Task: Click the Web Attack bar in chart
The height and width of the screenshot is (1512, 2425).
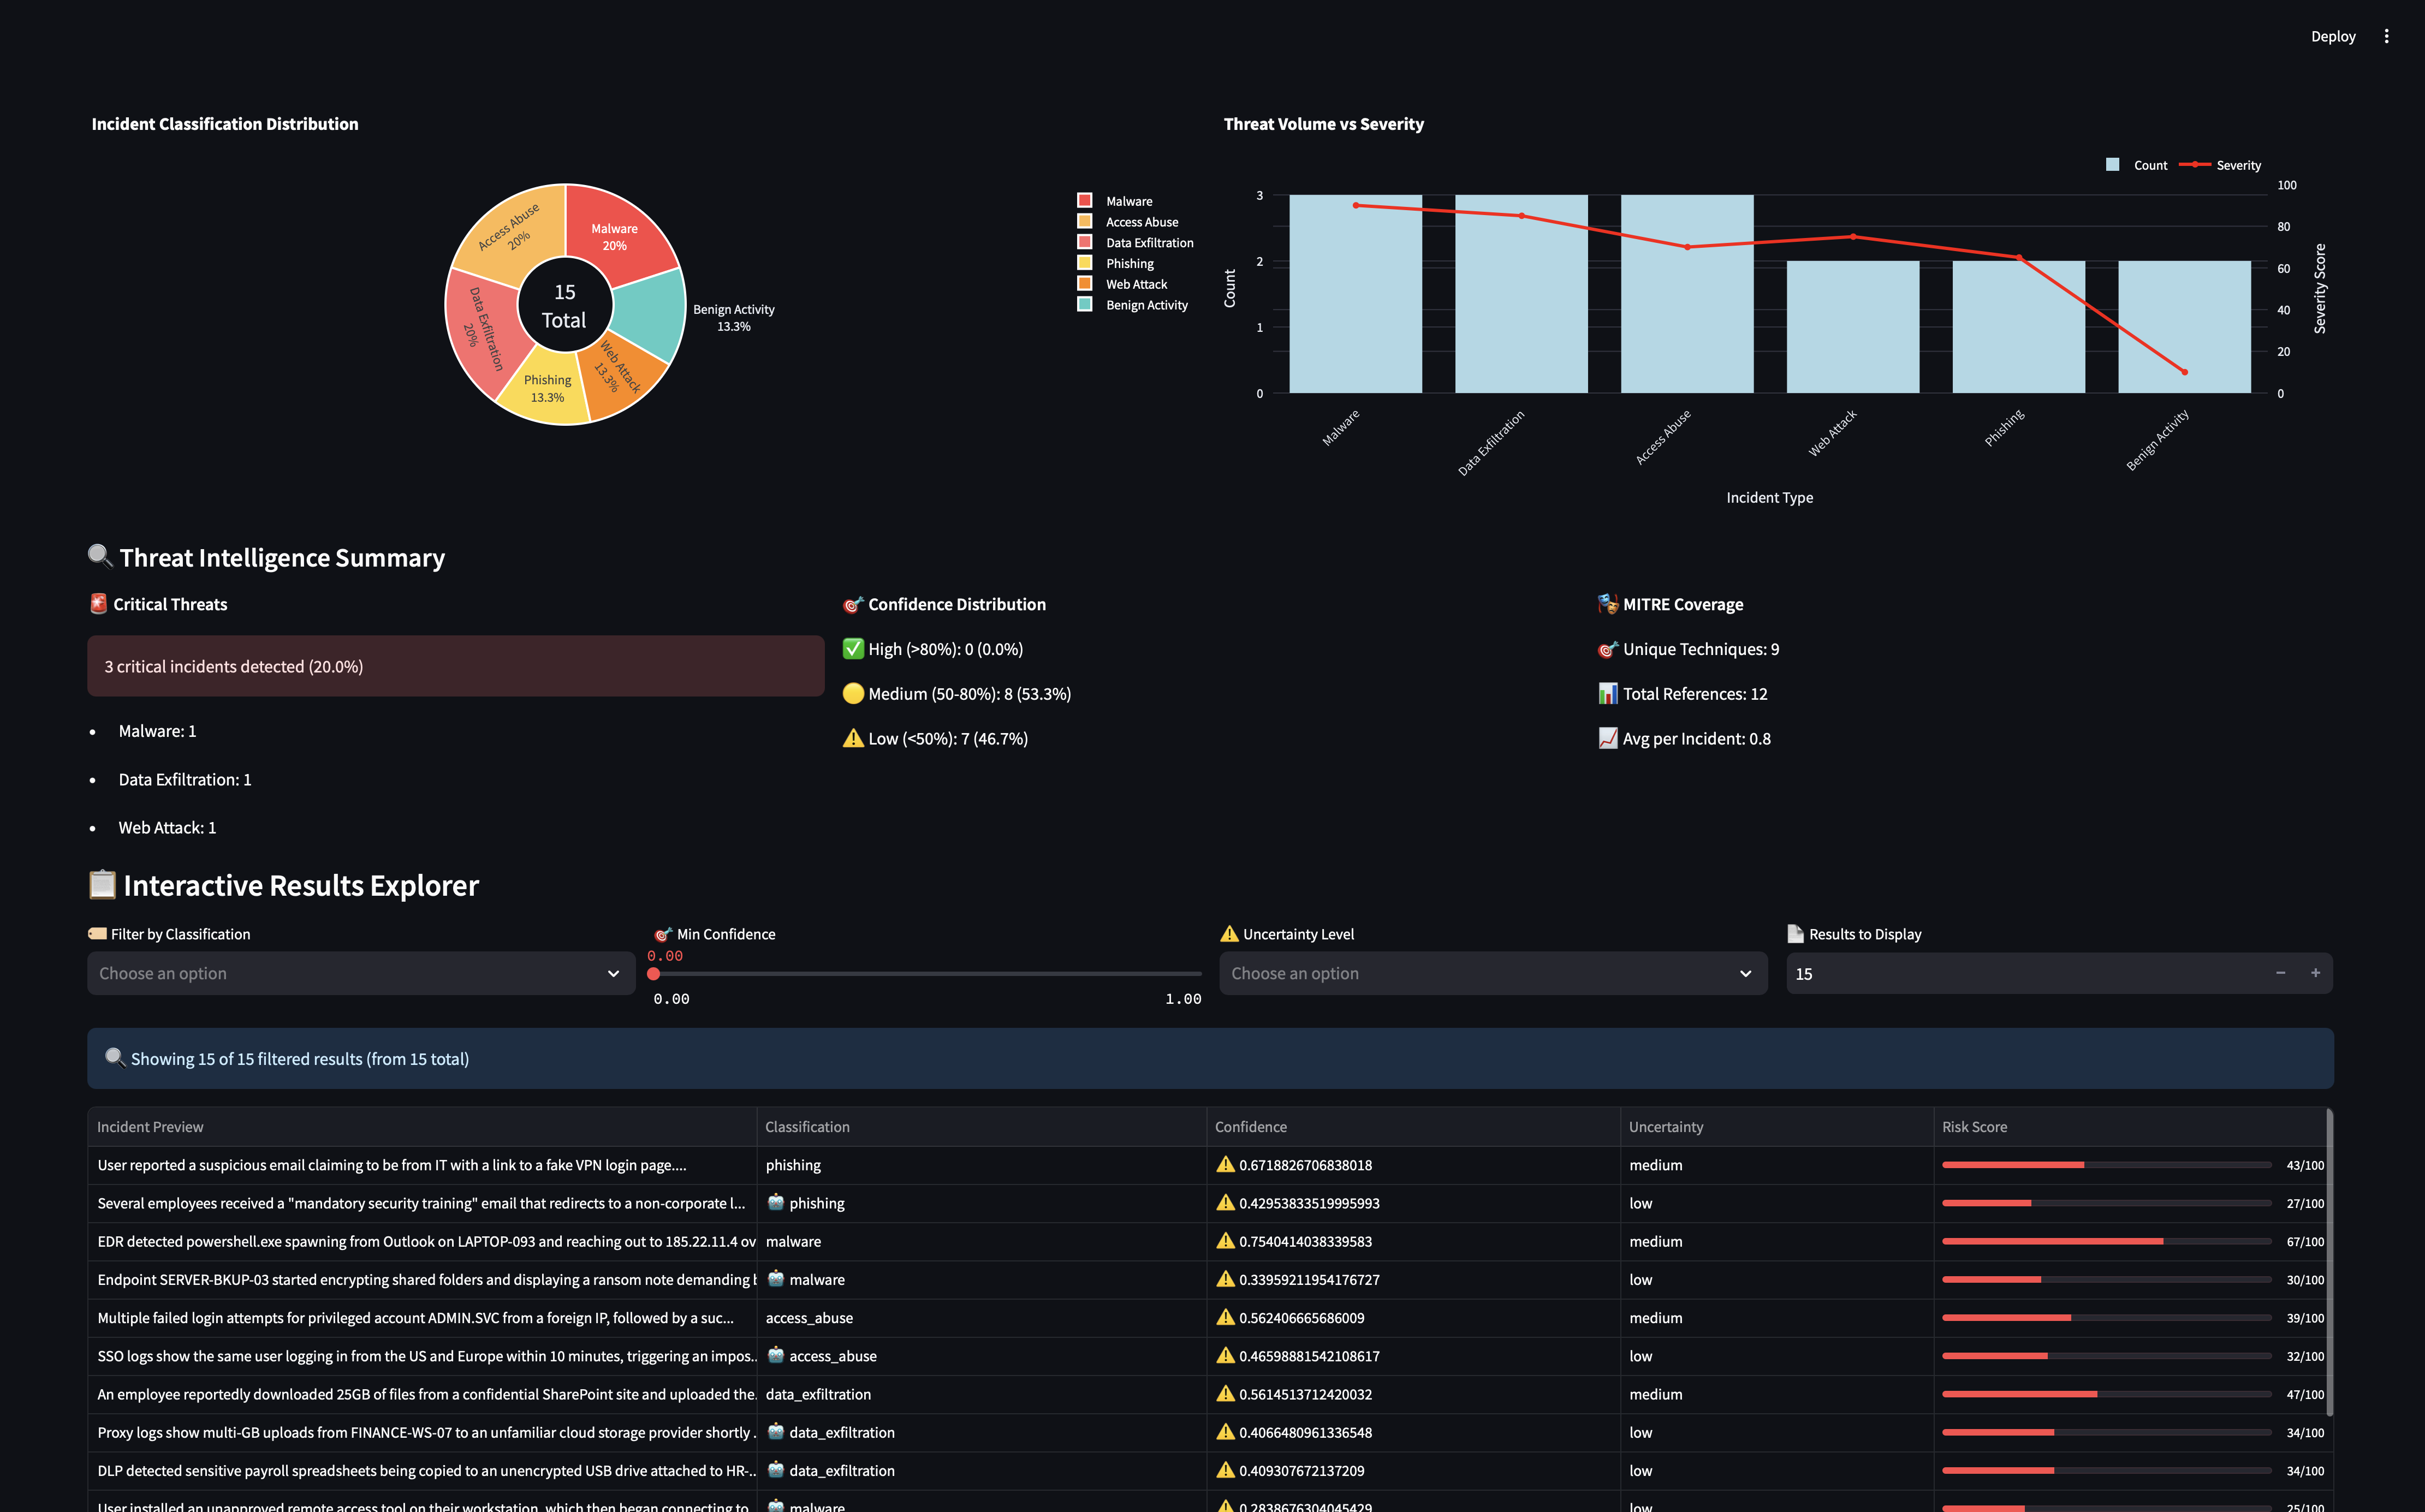Action: 1852,327
